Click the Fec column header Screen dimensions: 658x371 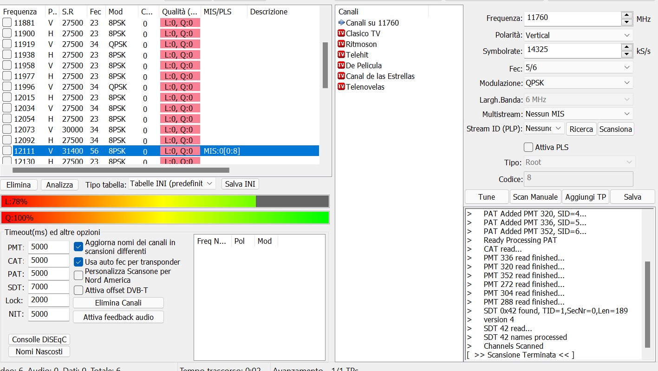pyautogui.click(x=96, y=12)
